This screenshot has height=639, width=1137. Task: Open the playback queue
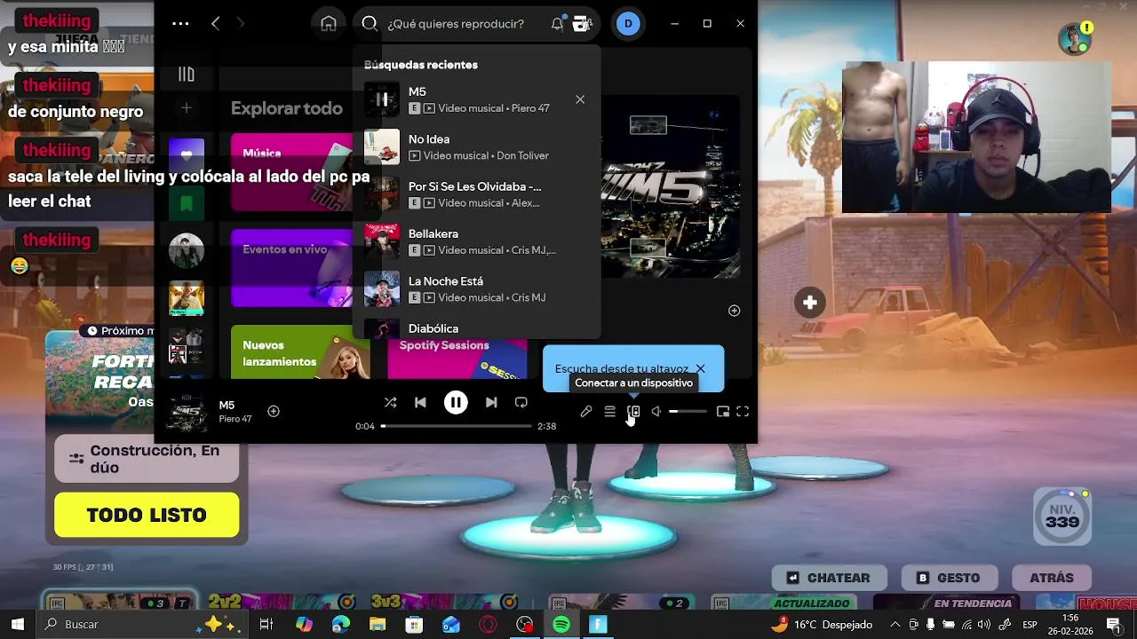(610, 411)
